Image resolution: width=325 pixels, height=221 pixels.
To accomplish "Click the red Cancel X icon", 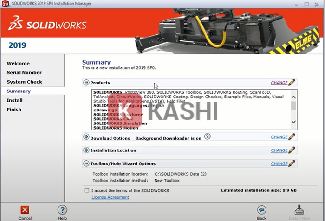I will pos(25,210).
